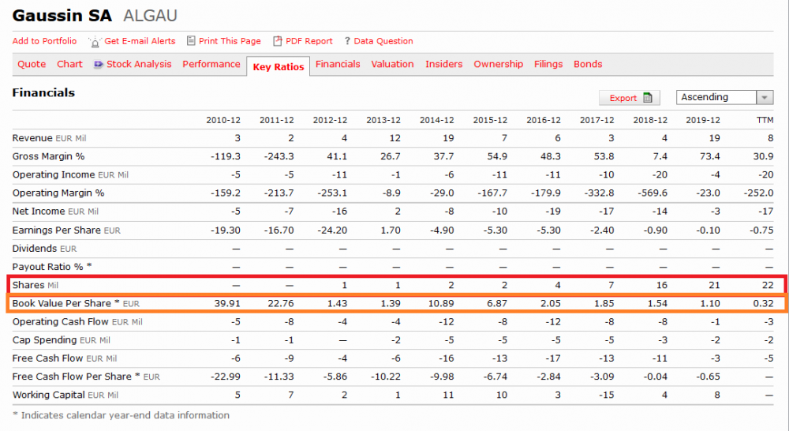The height and width of the screenshot is (431, 789).
Task: Open the PDF Report link
Action: (309, 41)
